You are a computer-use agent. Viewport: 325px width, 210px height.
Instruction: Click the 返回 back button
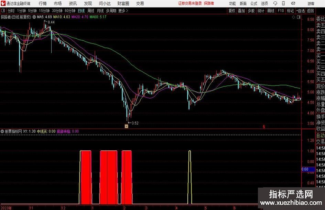(310, 11)
